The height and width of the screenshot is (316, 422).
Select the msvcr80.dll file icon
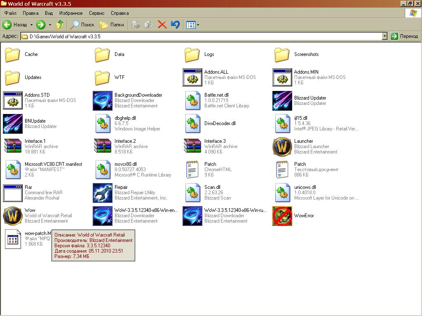pos(103,170)
